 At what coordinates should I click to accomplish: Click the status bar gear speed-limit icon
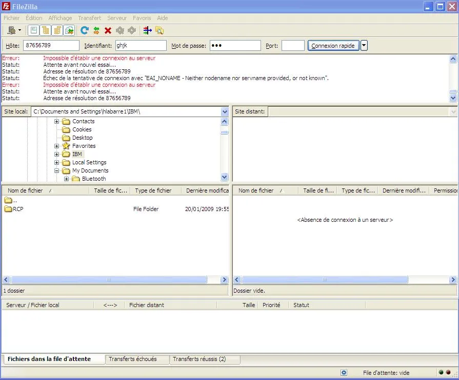(x=344, y=373)
